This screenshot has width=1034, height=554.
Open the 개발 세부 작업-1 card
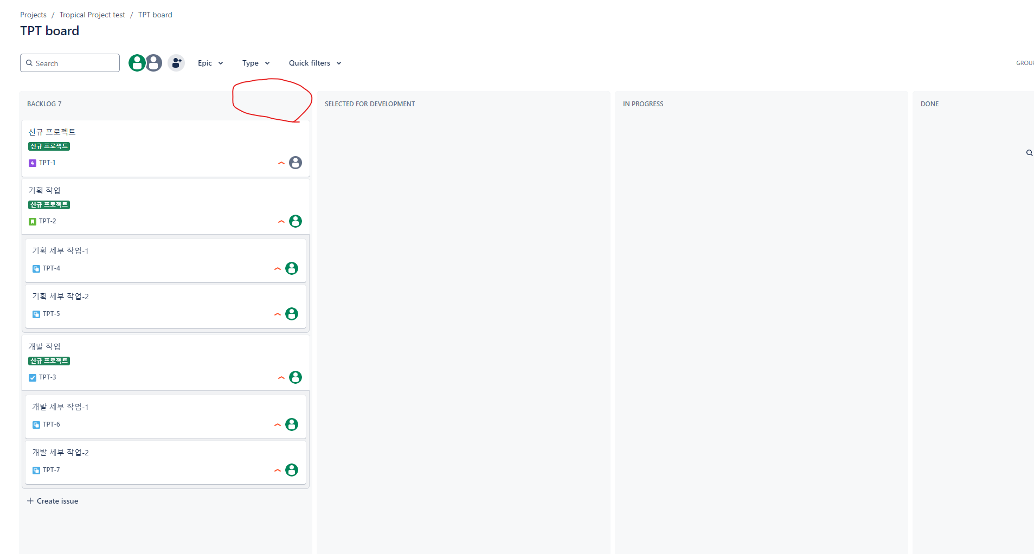coord(165,416)
